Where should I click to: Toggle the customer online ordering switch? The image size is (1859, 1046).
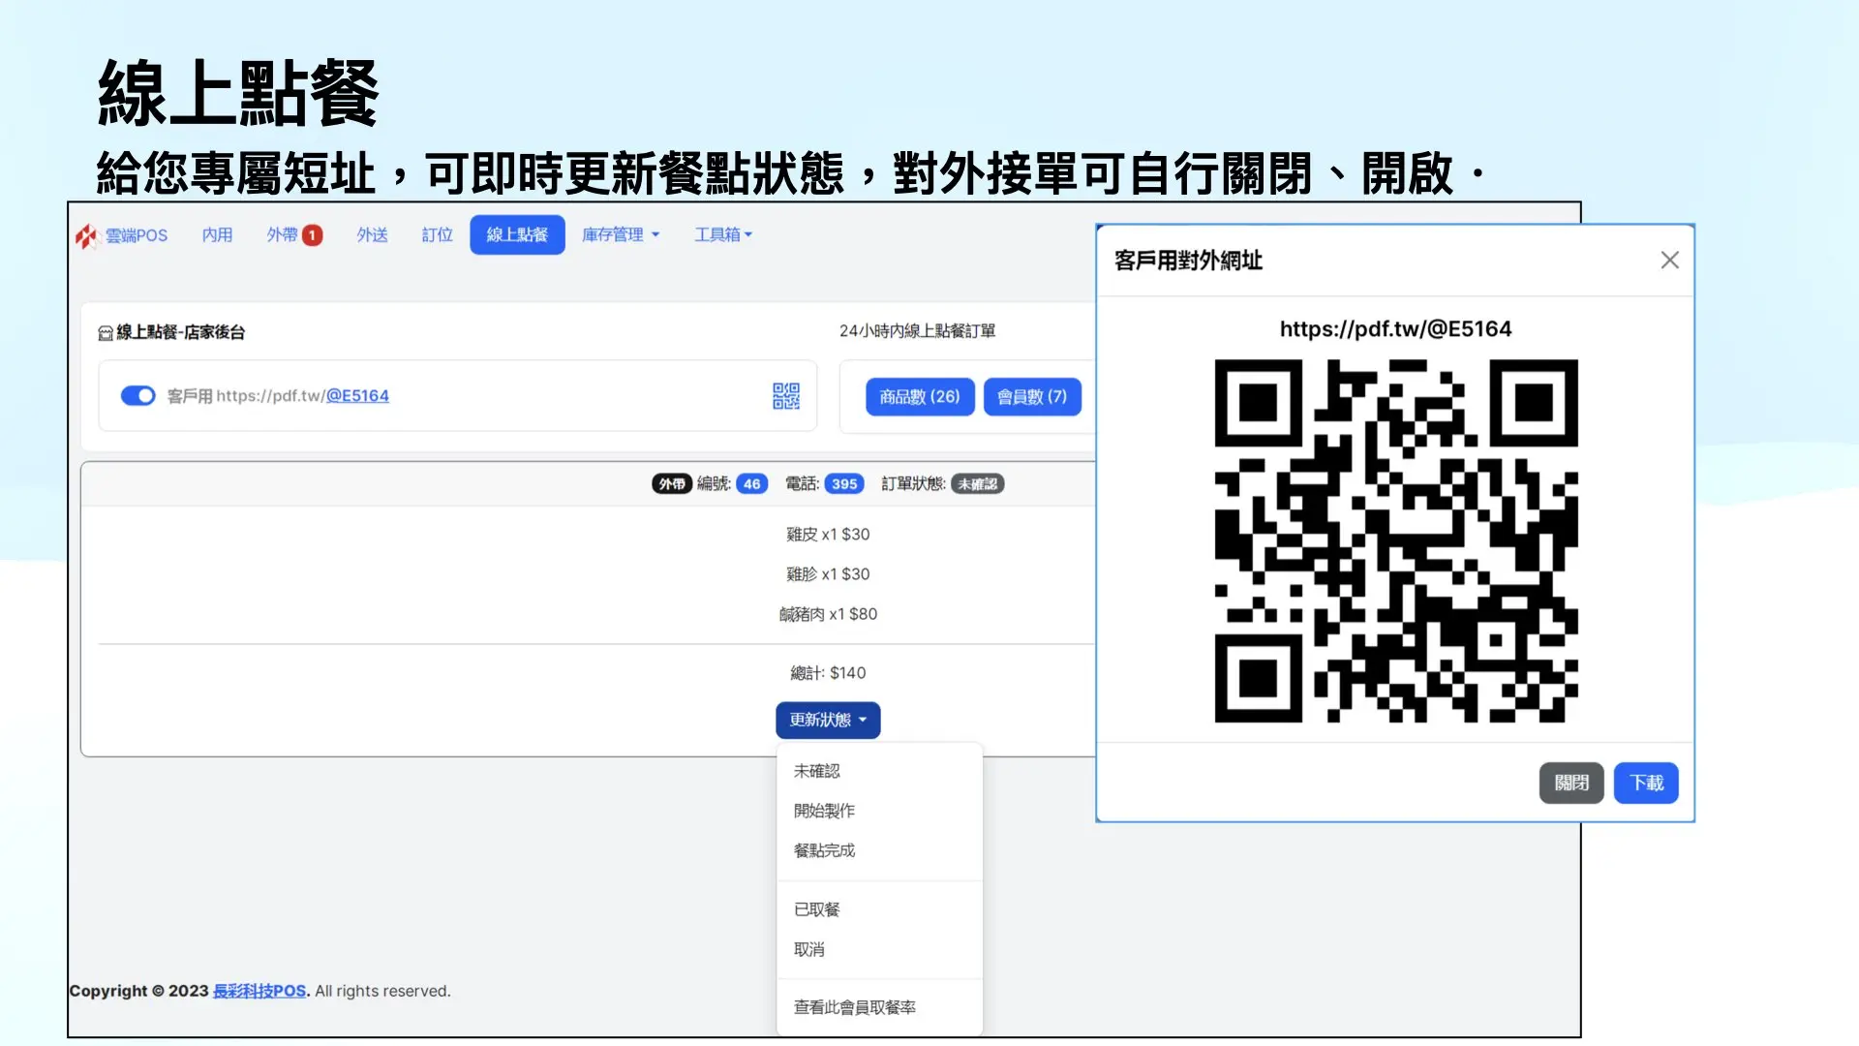point(137,395)
